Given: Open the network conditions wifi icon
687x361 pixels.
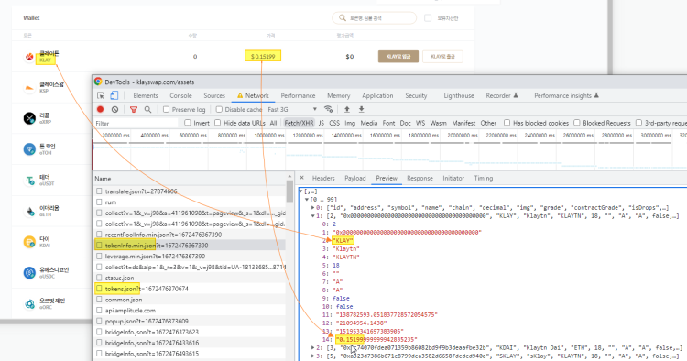Looking at the screenshot, I should (328, 110).
